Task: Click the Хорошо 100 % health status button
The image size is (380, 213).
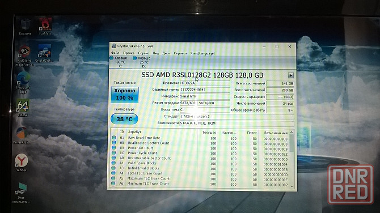Action: pyautogui.click(x=125, y=95)
